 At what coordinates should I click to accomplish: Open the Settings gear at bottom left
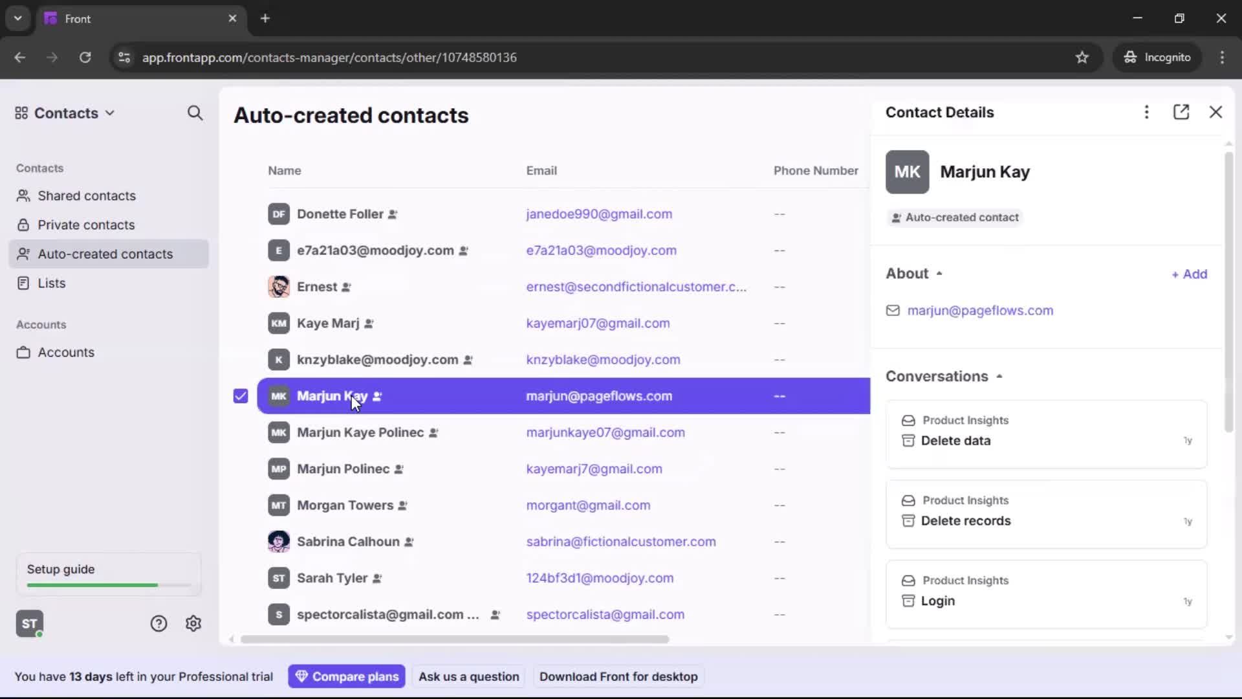click(x=193, y=623)
